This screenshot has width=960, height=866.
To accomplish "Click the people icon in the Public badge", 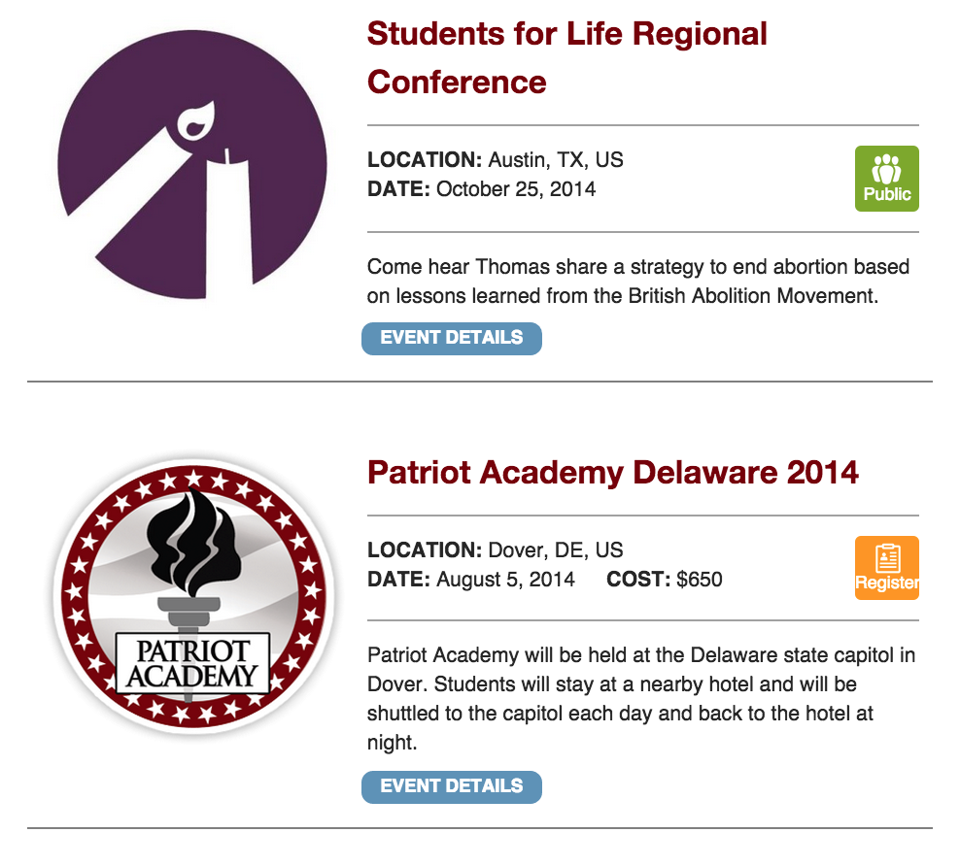I will 886,169.
